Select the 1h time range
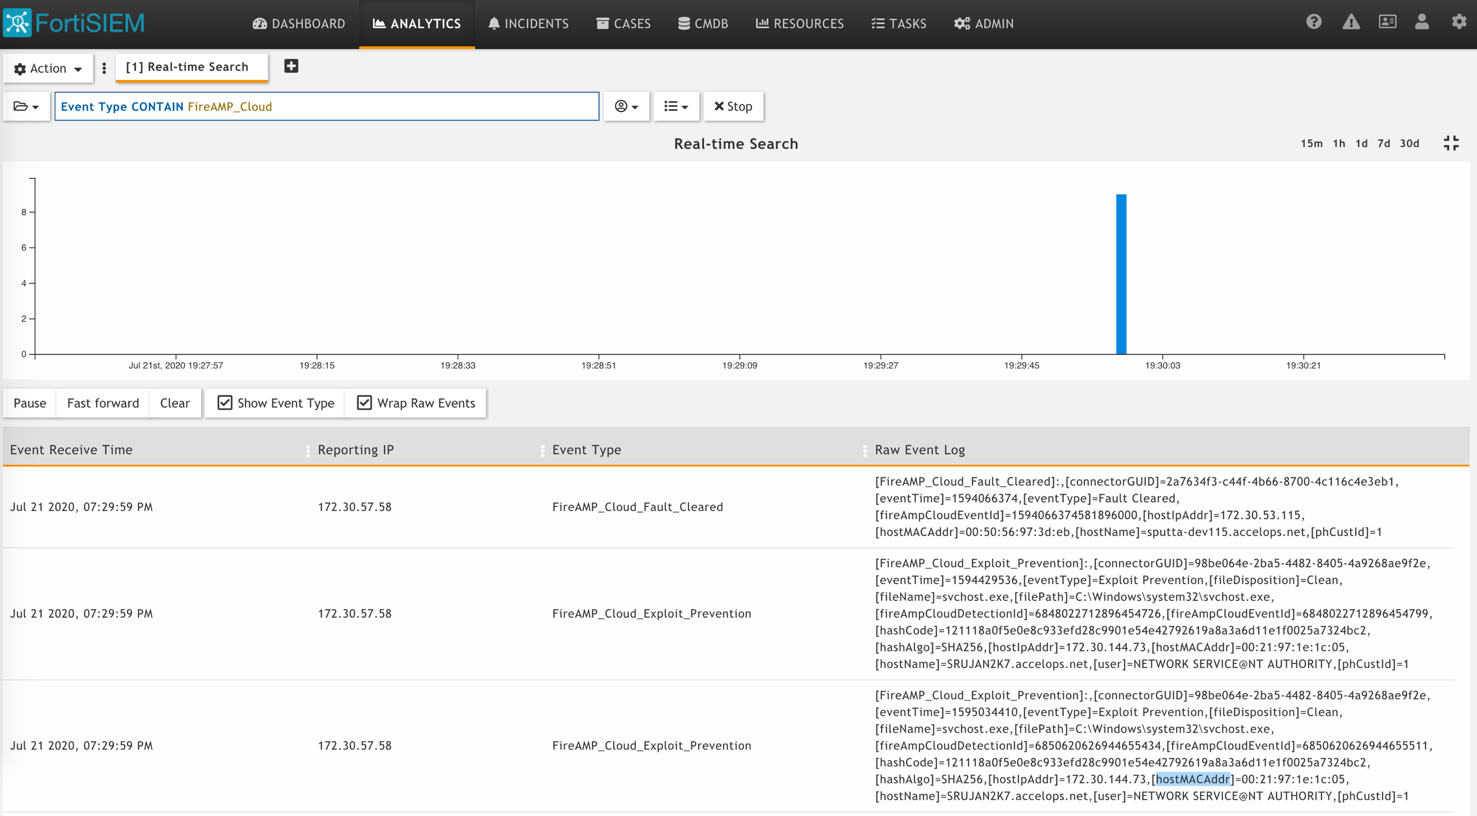The width and height of the screenshot is (1477, 816). click(1338, 143)
